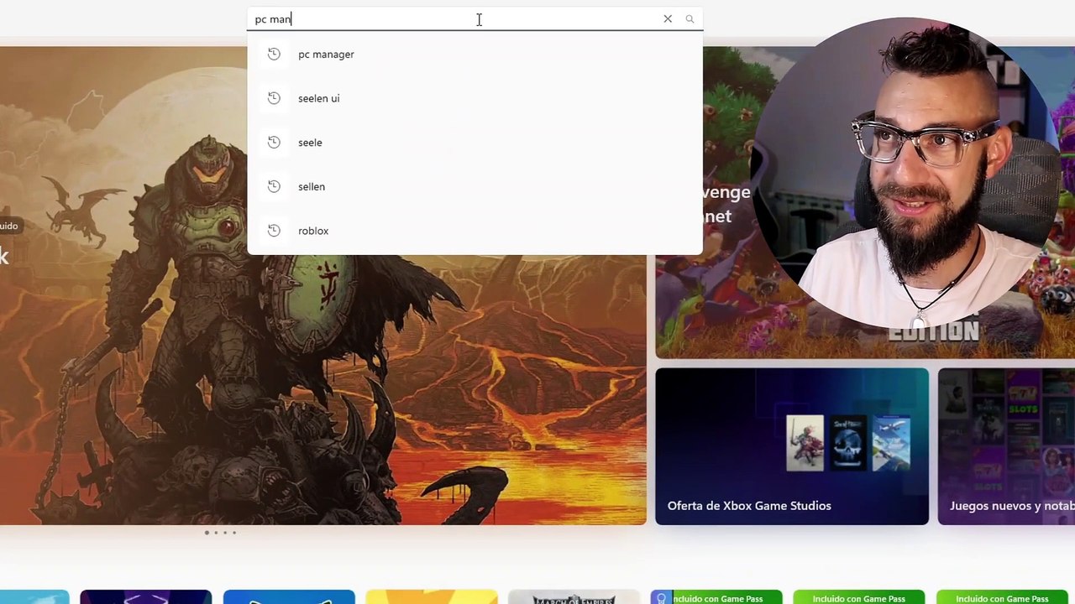Pick the sellen search suggestion

coord(475,186)
